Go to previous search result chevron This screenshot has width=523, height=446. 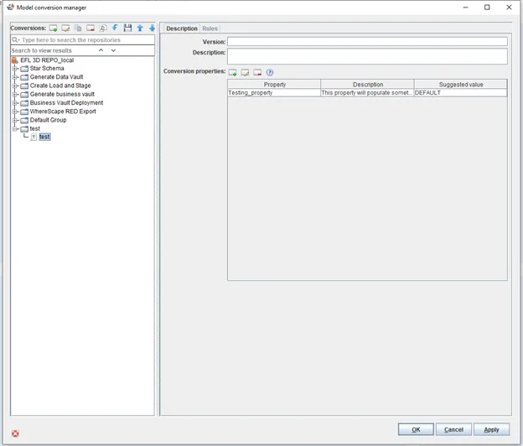click(101, 50)
